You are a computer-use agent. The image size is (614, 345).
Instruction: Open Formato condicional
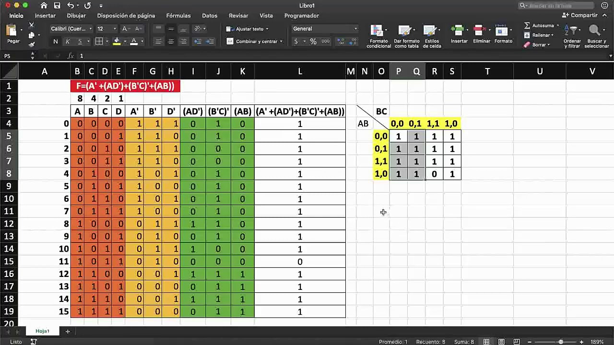[379, 36]
